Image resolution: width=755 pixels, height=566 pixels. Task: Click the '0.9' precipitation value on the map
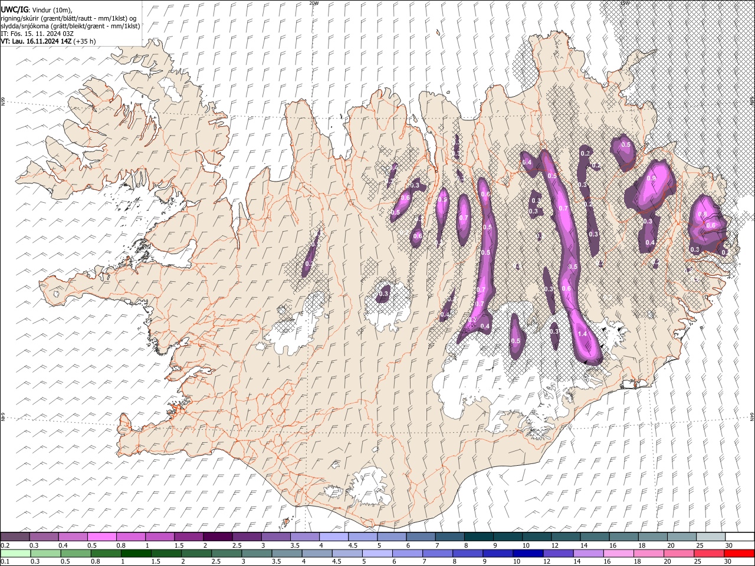651,178
